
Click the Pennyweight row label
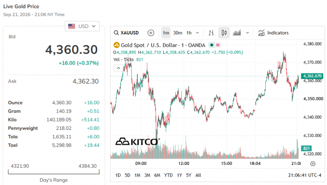tap(23, 128)
